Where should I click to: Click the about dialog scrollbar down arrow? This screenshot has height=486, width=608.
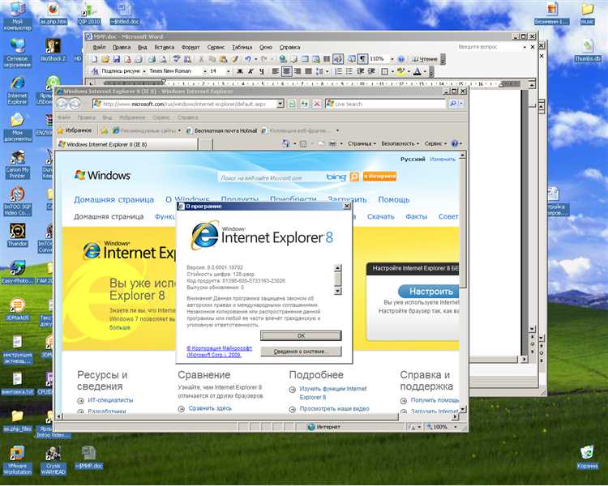[338, 291]
